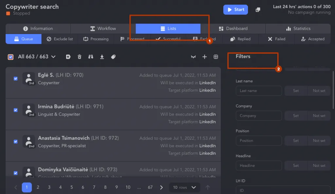
Task: Click Not set for Last name filter
Action: (x=319, y=91)
